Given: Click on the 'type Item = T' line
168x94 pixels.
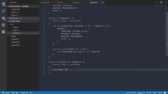Looking at the screenshot, I should 60,70.
